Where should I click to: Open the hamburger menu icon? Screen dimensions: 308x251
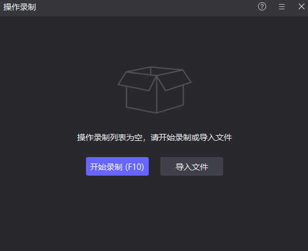pyautogui.click(x=282, y=6)
